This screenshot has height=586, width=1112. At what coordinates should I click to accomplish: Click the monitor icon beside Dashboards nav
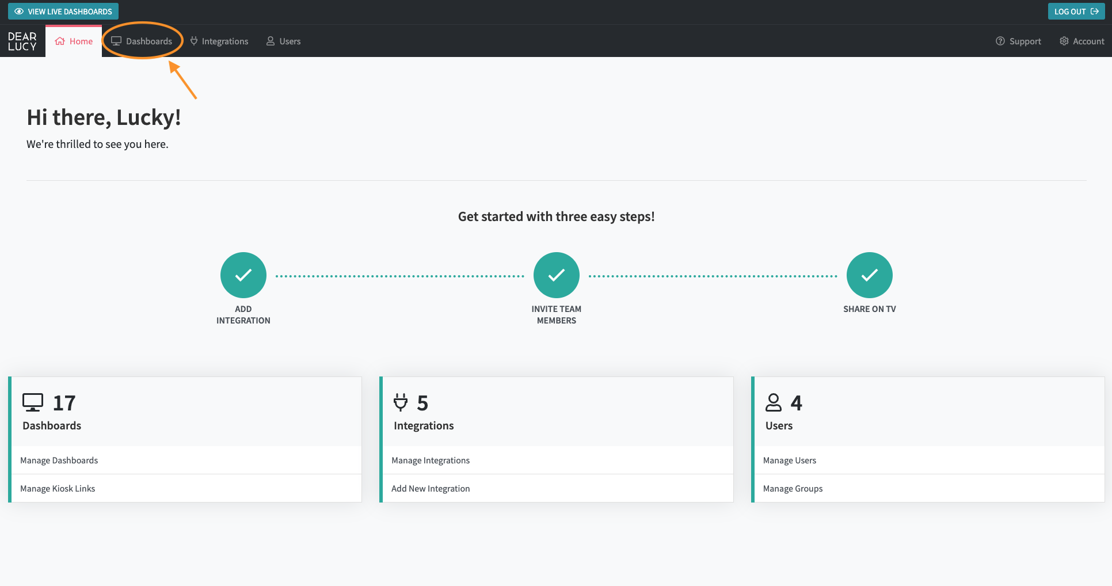click(x=116, y=41)
